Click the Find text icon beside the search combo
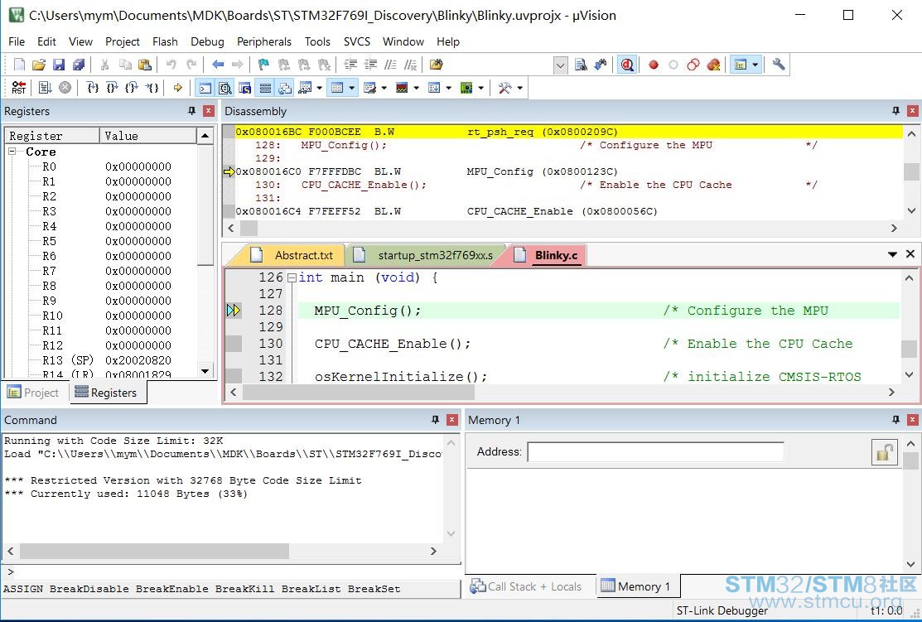 click(581, 65)
